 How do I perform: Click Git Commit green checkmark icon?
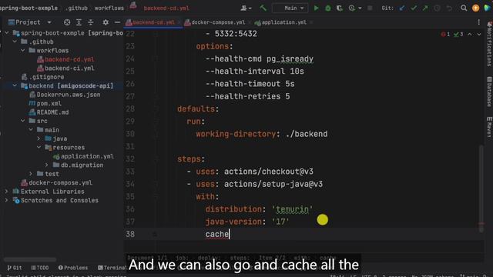click(414, 8)
